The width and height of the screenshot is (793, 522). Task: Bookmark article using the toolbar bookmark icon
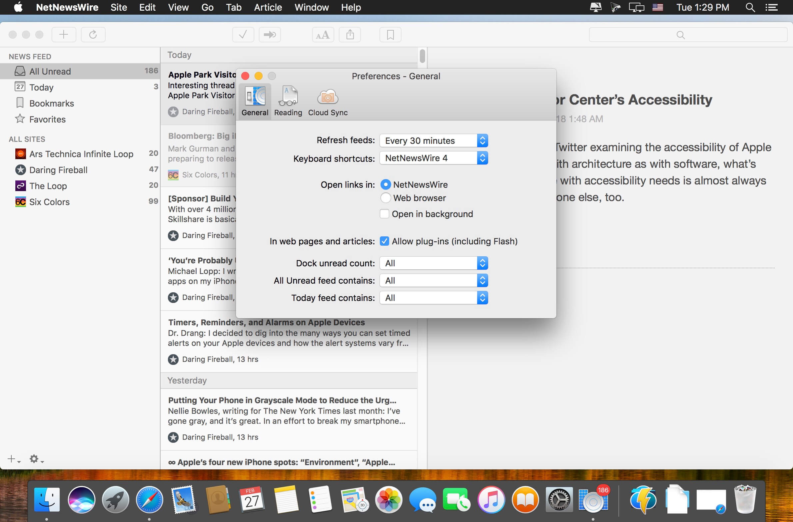pyautogui.click(x=390, y=34)
